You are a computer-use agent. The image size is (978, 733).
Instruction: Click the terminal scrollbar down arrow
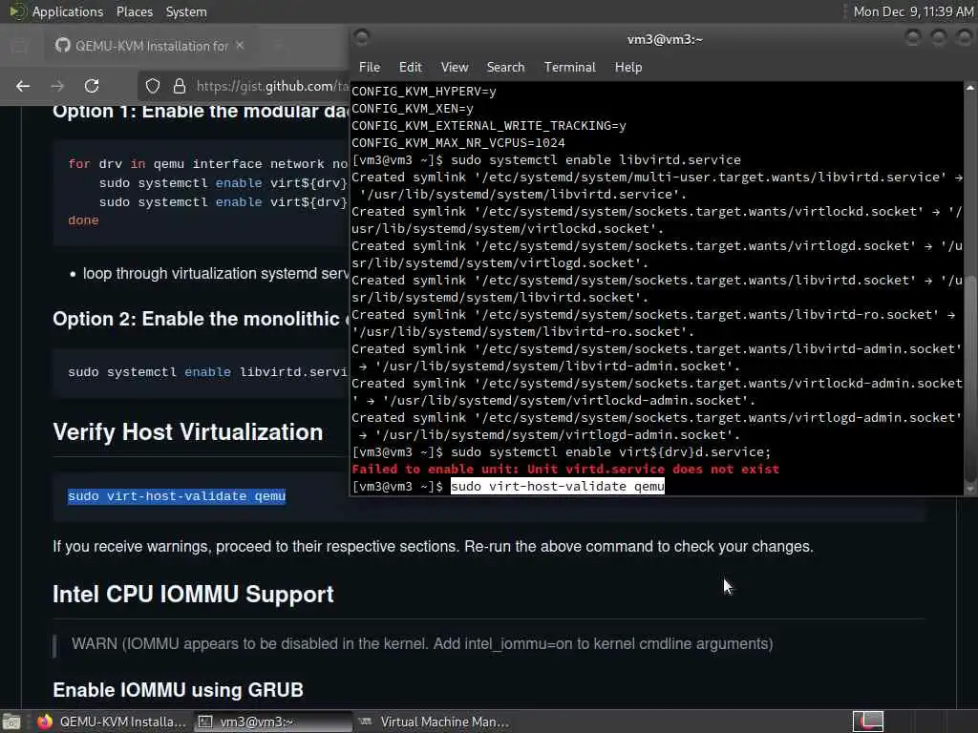pos(970,489)
